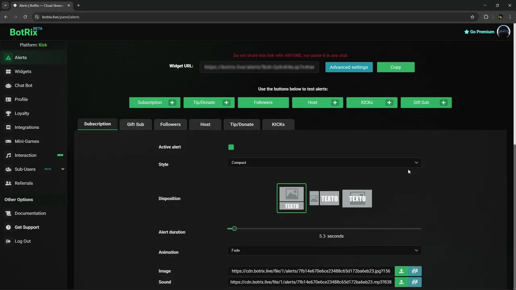Image resolution: width=516 pixels, height=290 pixels.
Task: Click plus icon on Gift Sub test button
Action: 443,103
